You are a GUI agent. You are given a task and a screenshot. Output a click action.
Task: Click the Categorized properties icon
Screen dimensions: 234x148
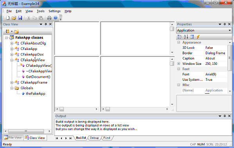point(179,37)
